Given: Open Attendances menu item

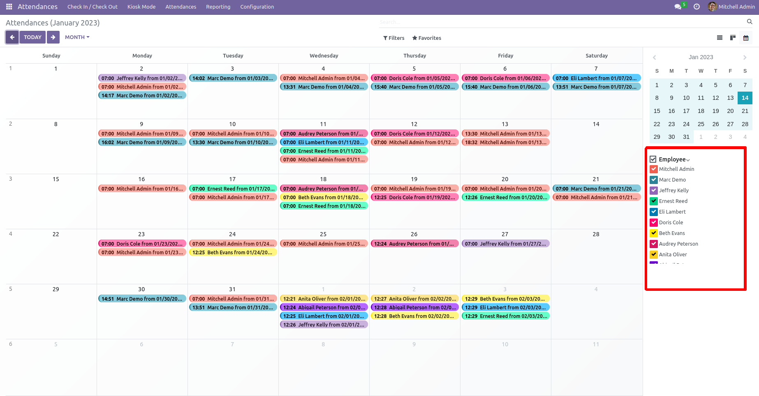Looking at the screenshot, I should pyautogui.click(x=181, y=7).
